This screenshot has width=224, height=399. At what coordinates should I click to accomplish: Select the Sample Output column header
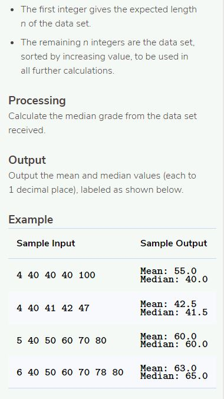tap(173, 243)
